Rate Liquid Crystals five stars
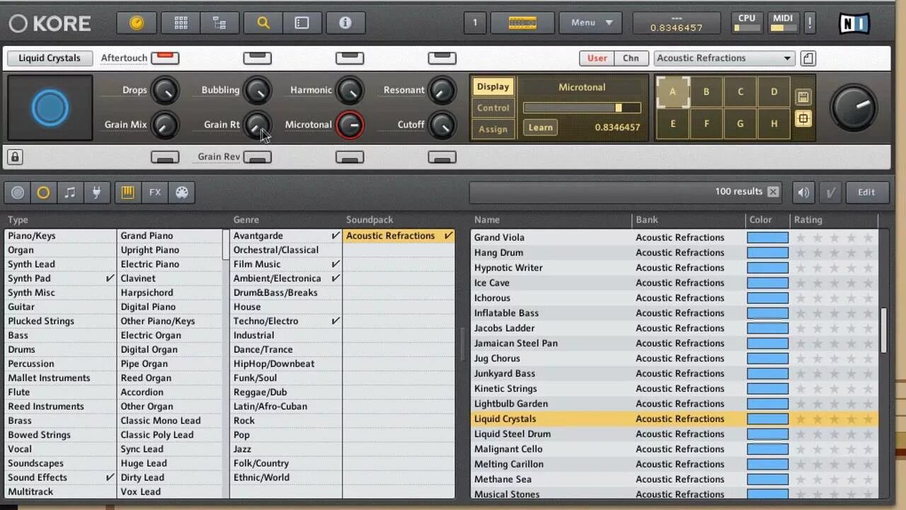Screen dimensions: 906x510 click(x=868, y=419)
